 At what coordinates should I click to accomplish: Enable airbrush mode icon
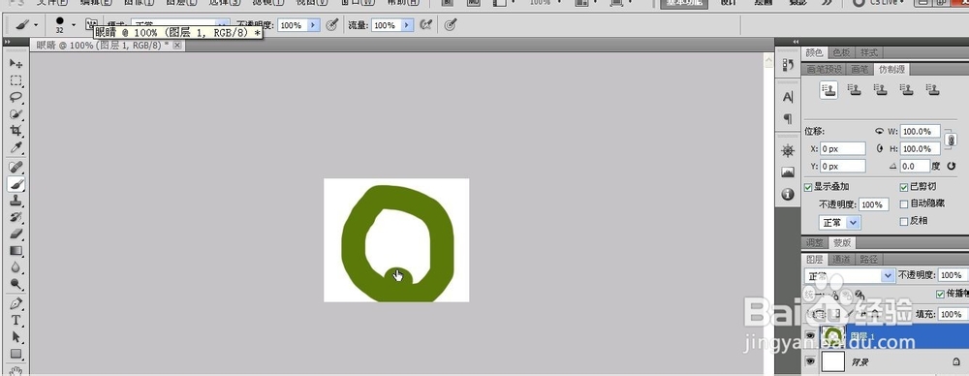[425, 25]
